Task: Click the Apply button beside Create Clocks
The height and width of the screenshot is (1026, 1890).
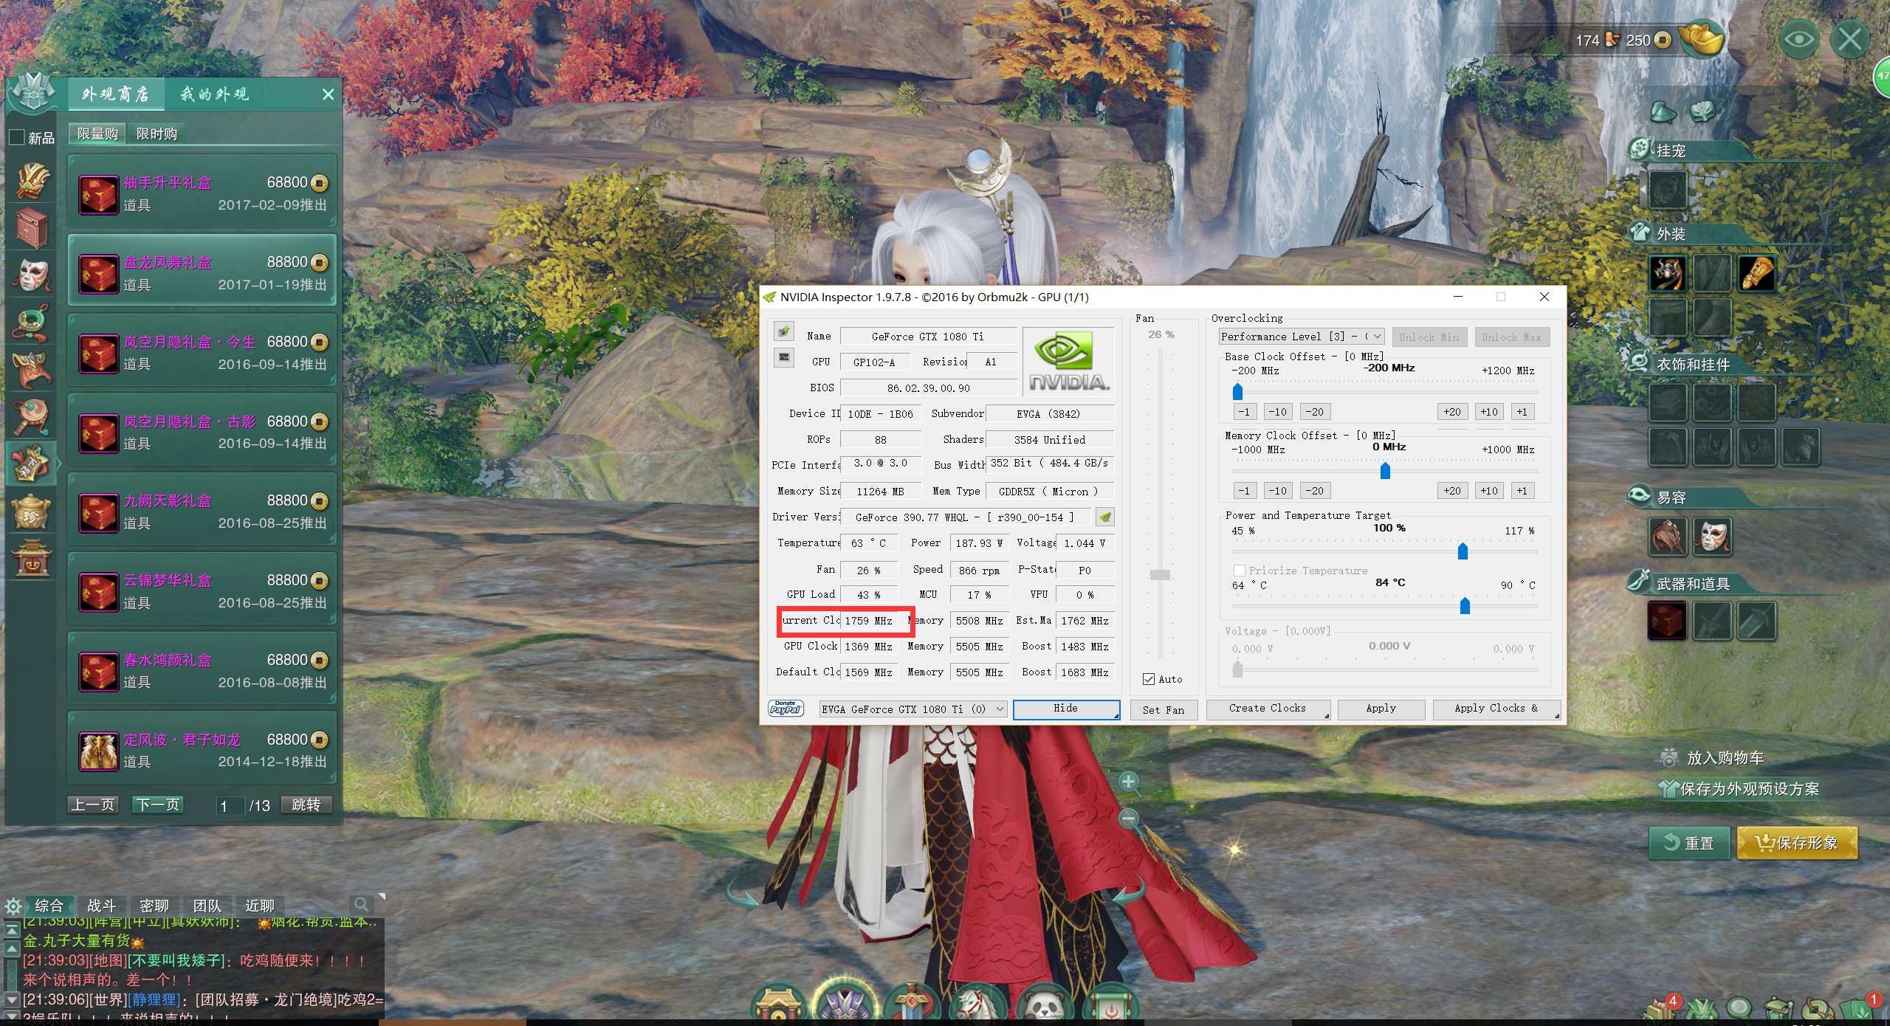Action: (x=1381, y=709)
